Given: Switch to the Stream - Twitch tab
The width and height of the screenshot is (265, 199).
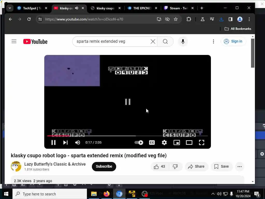Looking at the screenshot, I should tap(179, 8).
